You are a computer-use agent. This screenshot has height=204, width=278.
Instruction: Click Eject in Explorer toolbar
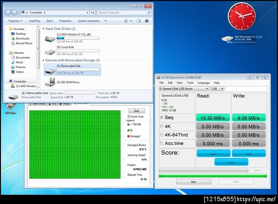tap(50, 21)
